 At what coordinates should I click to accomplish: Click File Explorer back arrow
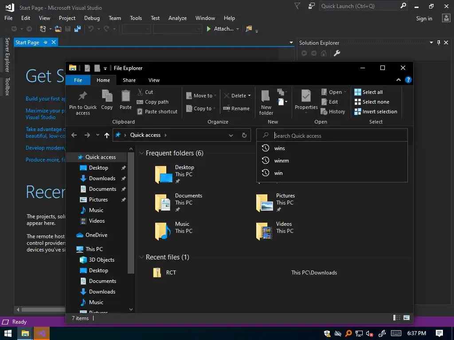(x=74, y=135)
